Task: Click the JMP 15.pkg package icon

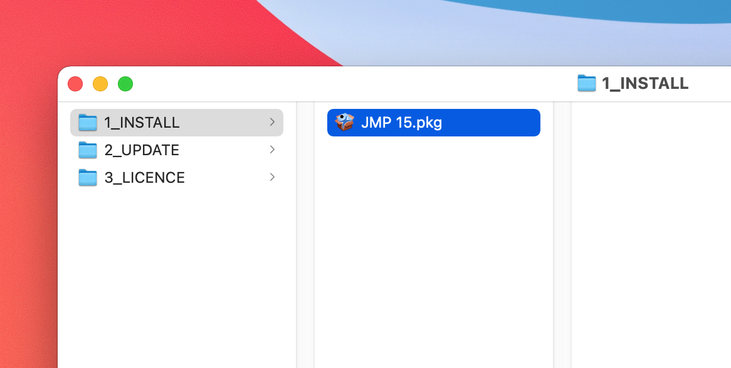Action: coord(344,123)
